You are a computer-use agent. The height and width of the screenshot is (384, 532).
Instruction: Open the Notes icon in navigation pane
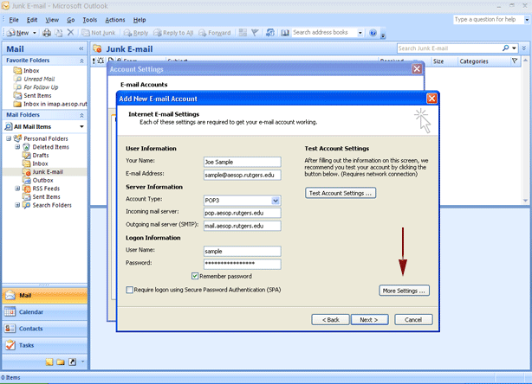tap(50, 362)
